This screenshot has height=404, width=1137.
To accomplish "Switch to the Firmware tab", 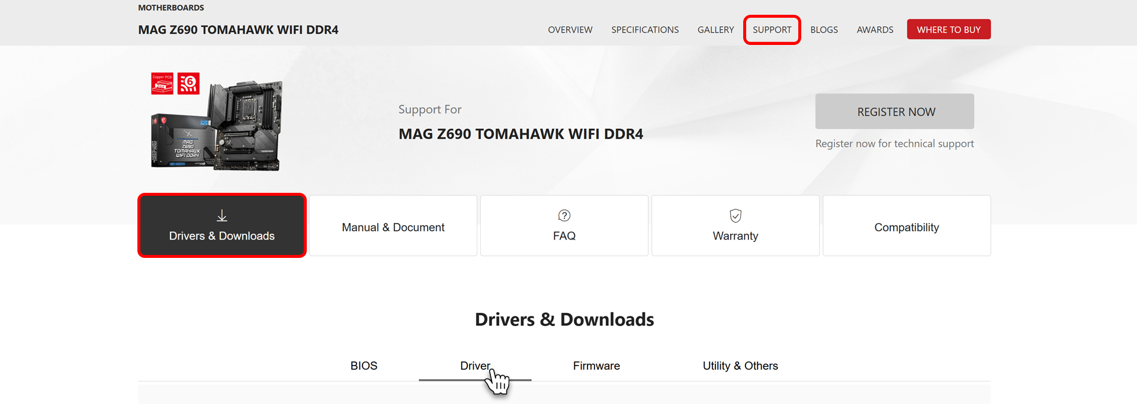I will pyautogui.click(x=596, y=366).
